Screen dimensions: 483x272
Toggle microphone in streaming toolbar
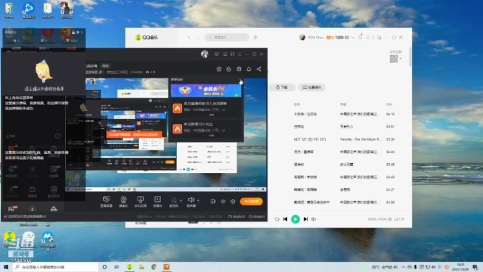174,201
